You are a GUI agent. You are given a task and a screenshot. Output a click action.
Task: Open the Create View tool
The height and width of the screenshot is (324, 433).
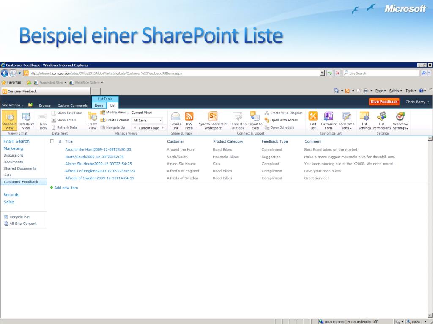[x=93, y=120]
